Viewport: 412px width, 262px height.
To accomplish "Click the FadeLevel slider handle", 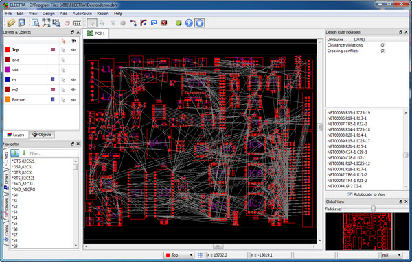I will coord(373,209).
